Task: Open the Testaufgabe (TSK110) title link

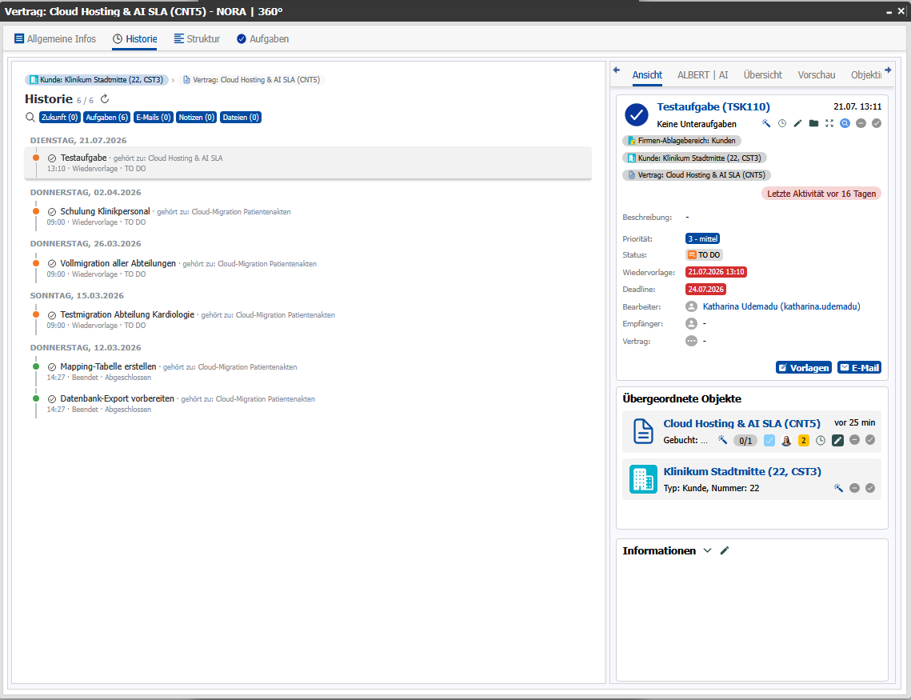Action: pos(713,107)
